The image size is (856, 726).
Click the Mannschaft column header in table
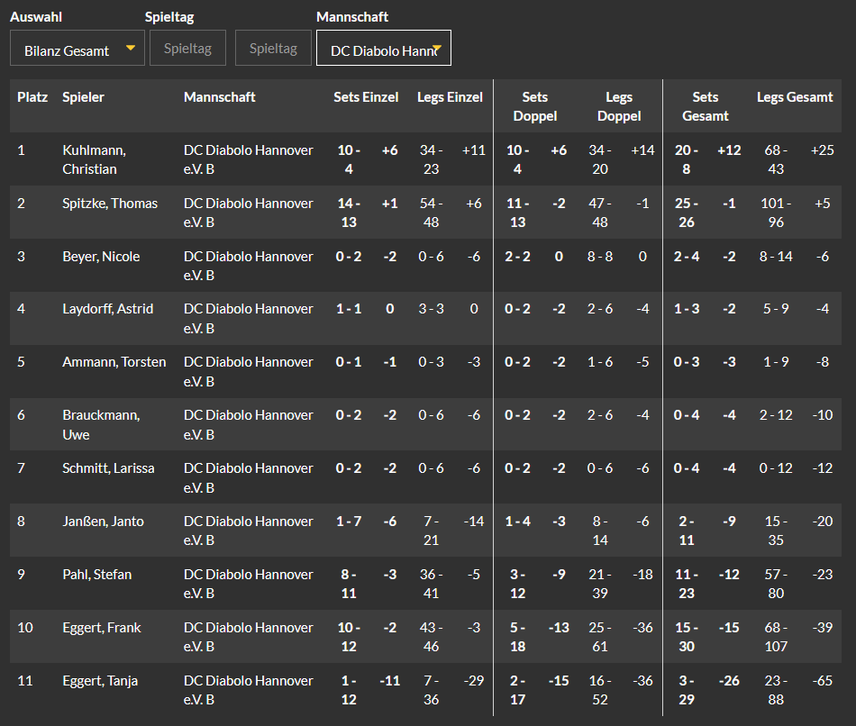(220, 97)
